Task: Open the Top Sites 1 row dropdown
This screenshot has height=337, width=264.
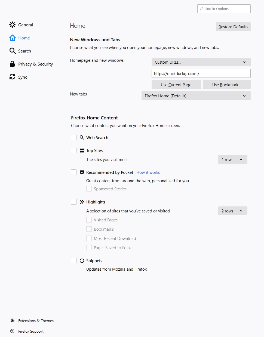Action: pos(232,159)
